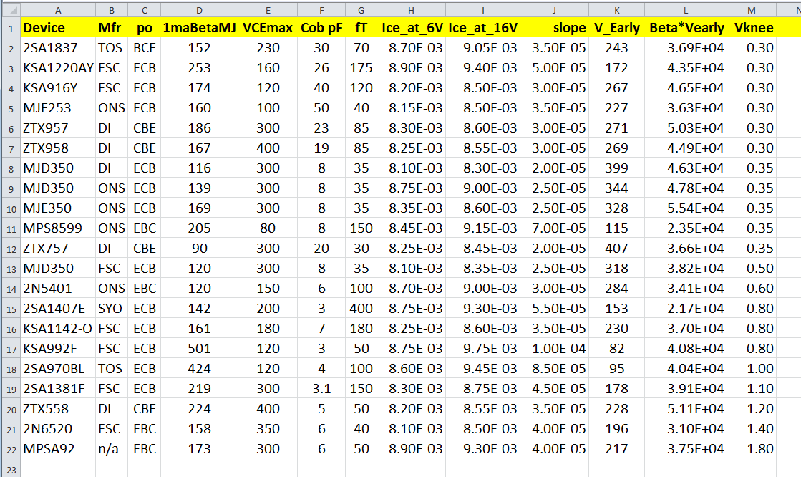Select cell containing ZTX958
Screen dimensions: 801x477
pyautogui.click(x=58, y=148)
